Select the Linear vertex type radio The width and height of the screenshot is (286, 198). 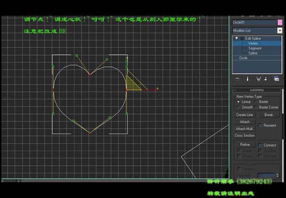[x=238, y=102]
